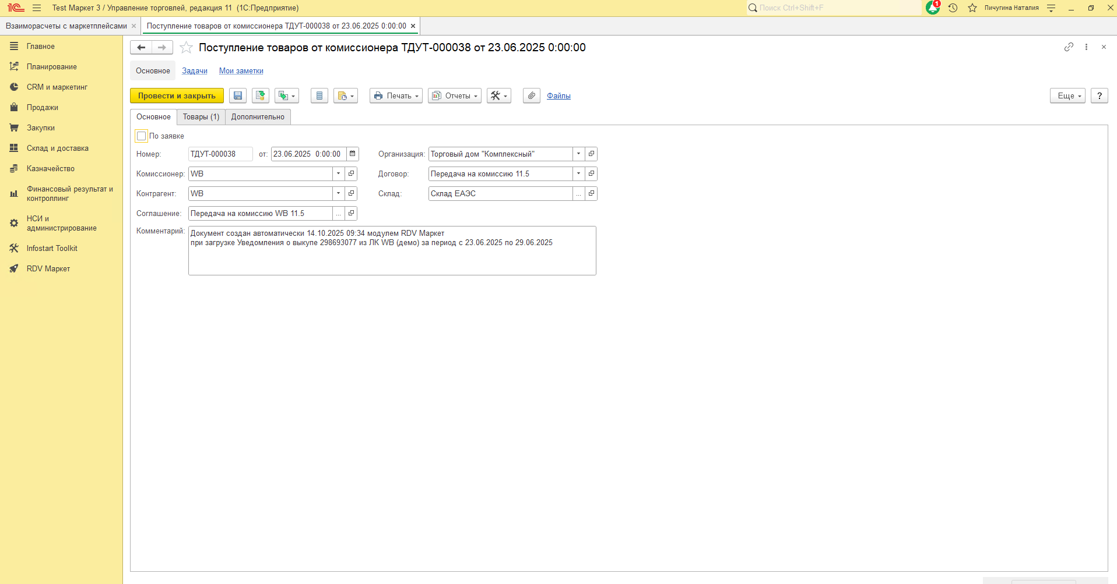Open Финансовый результат и контроллинг section
The height and width of the screenshot is (584, 1117).
(x=70, y=194)
